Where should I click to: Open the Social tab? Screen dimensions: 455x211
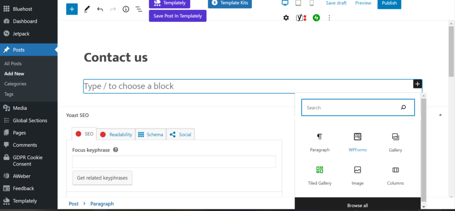click(180, 135)
